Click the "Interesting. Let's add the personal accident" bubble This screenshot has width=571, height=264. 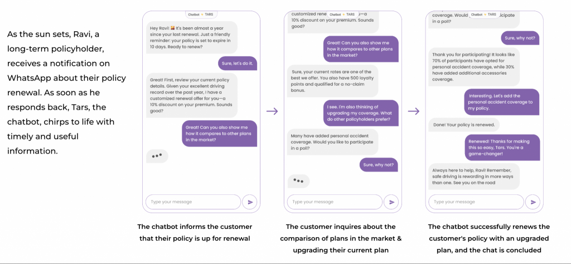pos(502,102)
